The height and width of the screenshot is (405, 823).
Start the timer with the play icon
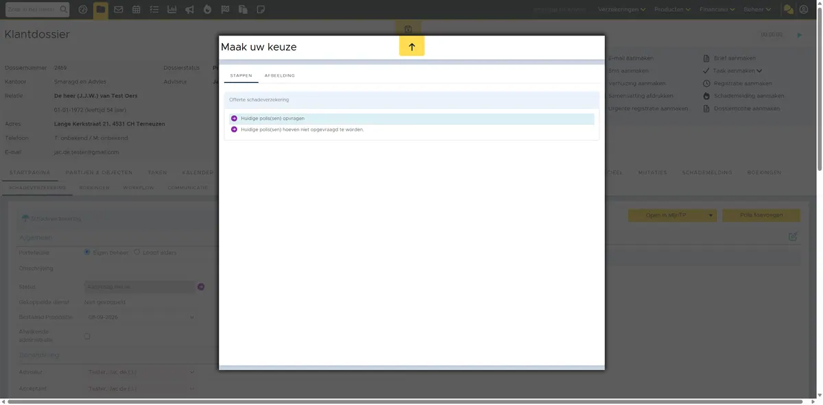800,35
